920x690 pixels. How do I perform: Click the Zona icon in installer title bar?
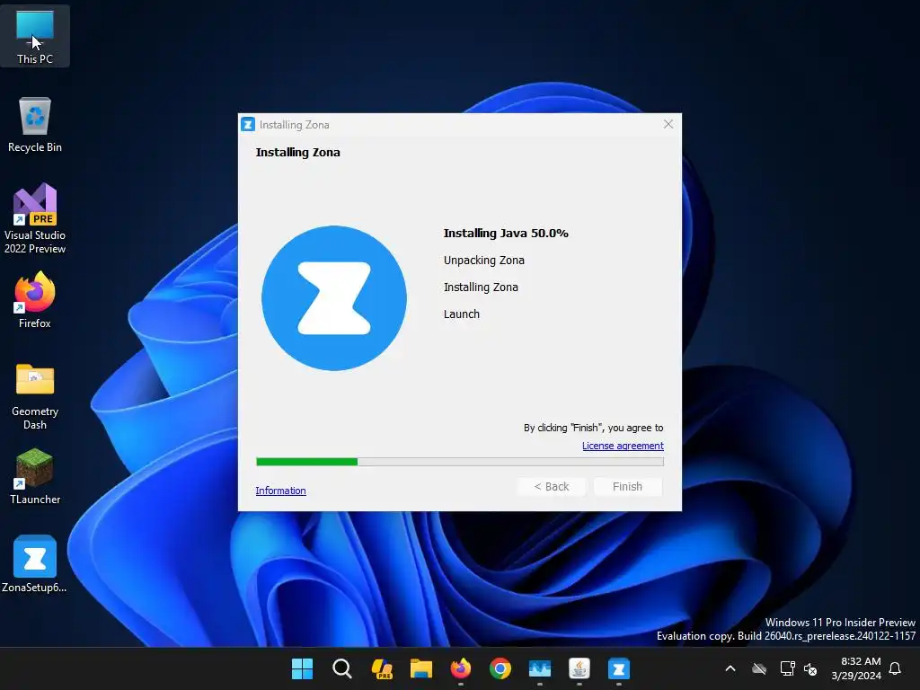coord(248,124)
